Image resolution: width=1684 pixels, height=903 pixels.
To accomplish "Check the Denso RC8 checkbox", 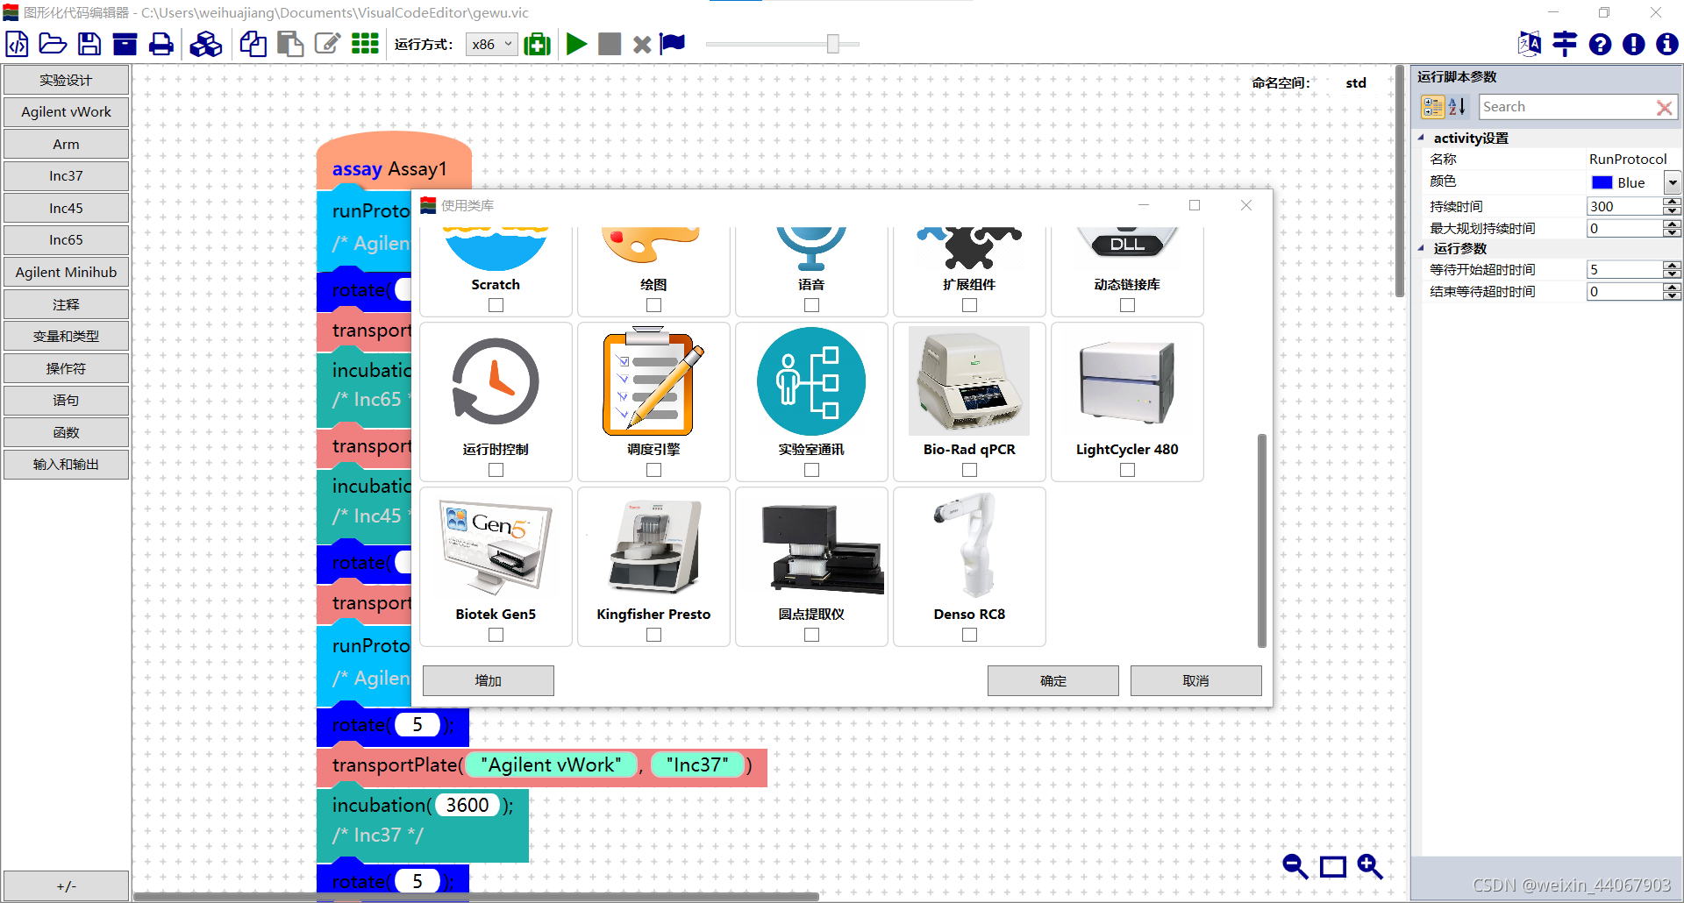I will pyautogui.click(x=970, y=635).
